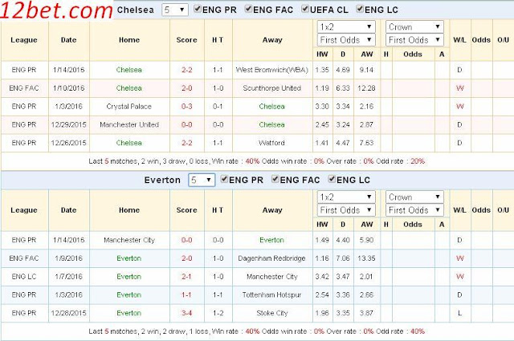The height and width of the screenshot is (341, 514).
Task: Click the 2-1 score in ENG LC row
Action: [187, 277]
